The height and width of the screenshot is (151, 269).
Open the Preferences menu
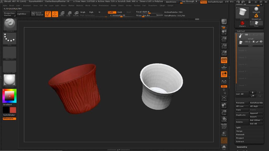[104, 6]
